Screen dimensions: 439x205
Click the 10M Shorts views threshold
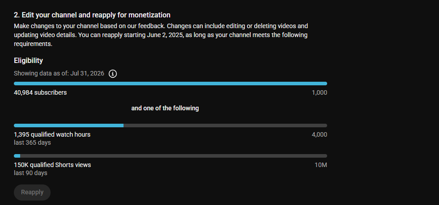point(321,165)
